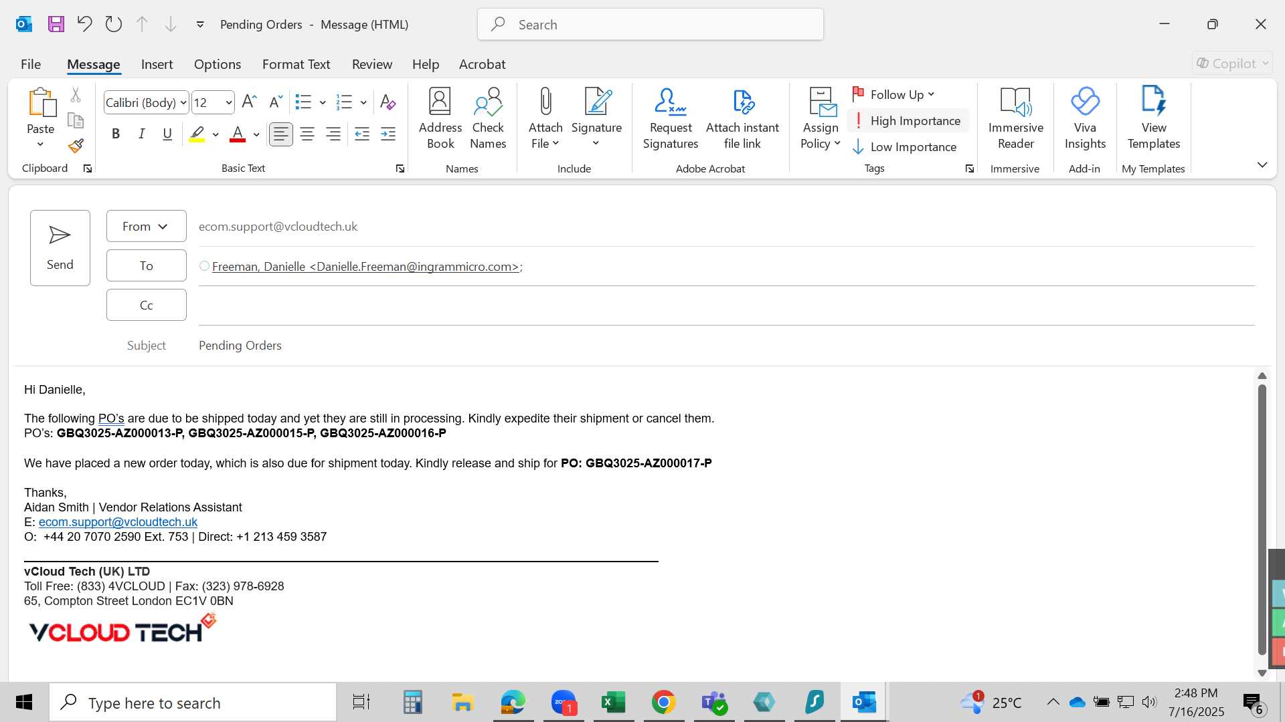Open Viva Insights add-in
This screenshot has width=1285, height=722.
coord(1085,119)
